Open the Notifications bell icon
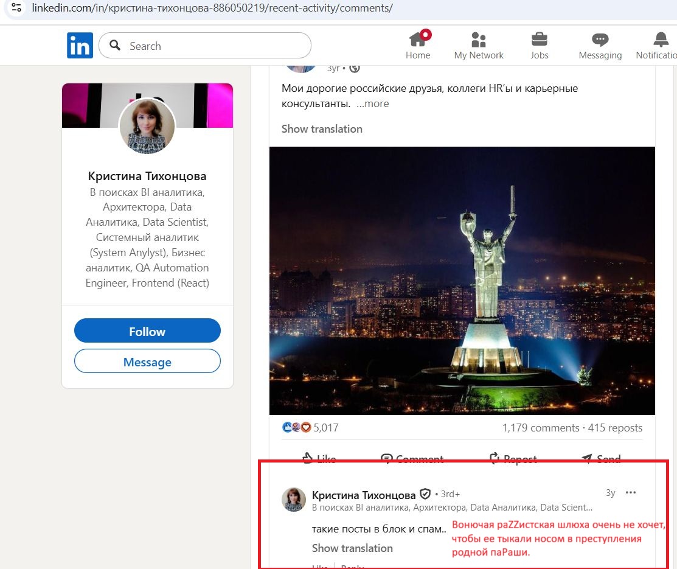 coord(661,40)
